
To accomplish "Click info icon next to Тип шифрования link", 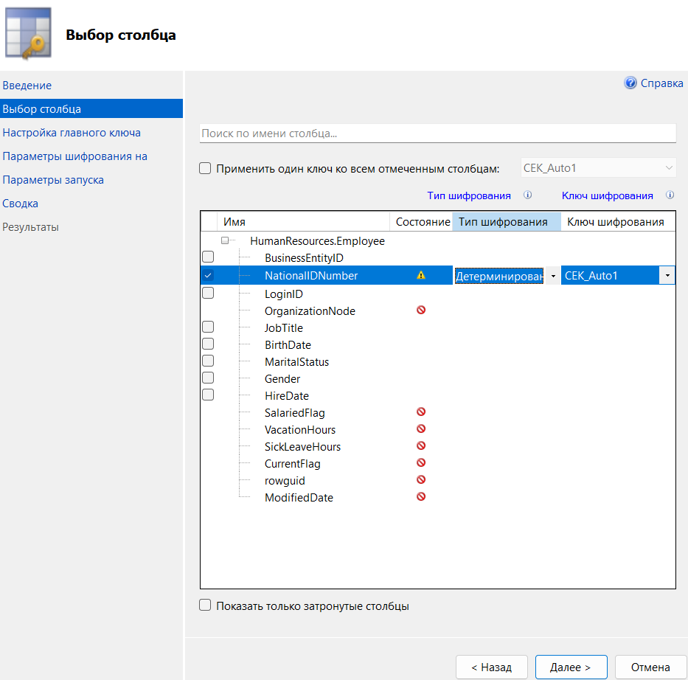I will [x=527, y=195].
